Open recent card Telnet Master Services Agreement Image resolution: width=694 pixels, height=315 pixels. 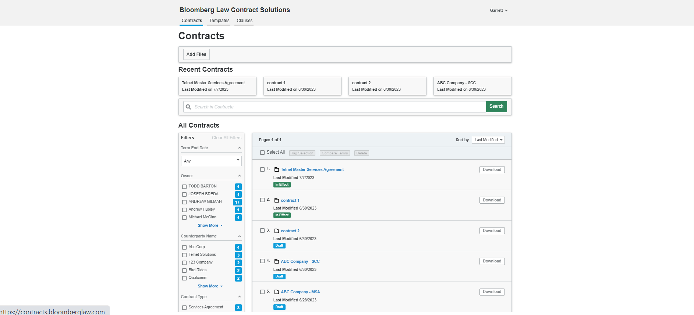click(x=217, y=86)
